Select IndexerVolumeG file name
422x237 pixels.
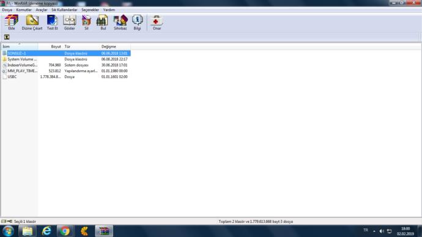(x=23, y=65)
